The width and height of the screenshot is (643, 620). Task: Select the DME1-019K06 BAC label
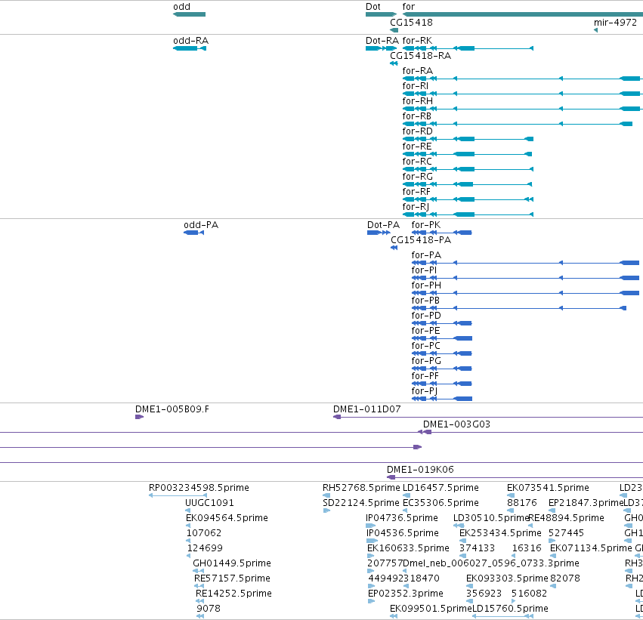click(420, 470)
